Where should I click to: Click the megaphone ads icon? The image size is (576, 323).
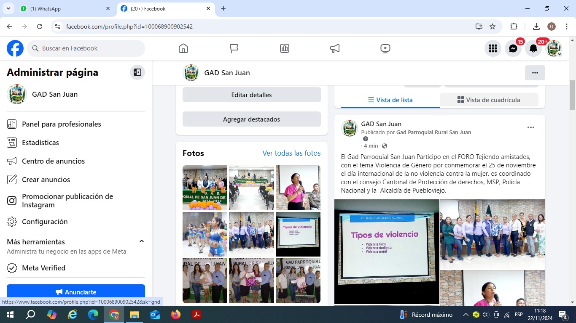(335, 48)
